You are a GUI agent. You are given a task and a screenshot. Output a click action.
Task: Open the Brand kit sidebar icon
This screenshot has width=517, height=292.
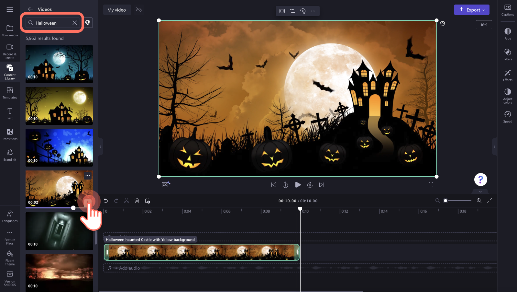pos(10,155)
